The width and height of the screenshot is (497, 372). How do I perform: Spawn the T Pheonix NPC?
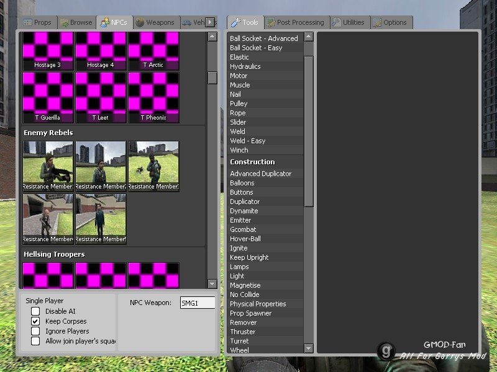(x=153, y=97)
